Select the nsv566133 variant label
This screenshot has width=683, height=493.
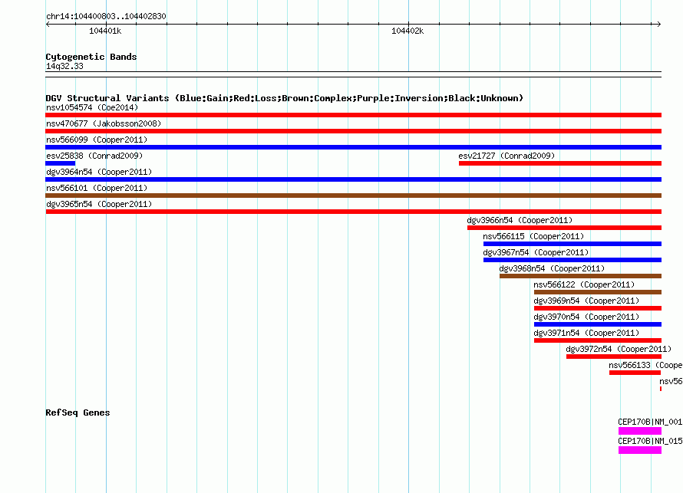click(645, 365)
